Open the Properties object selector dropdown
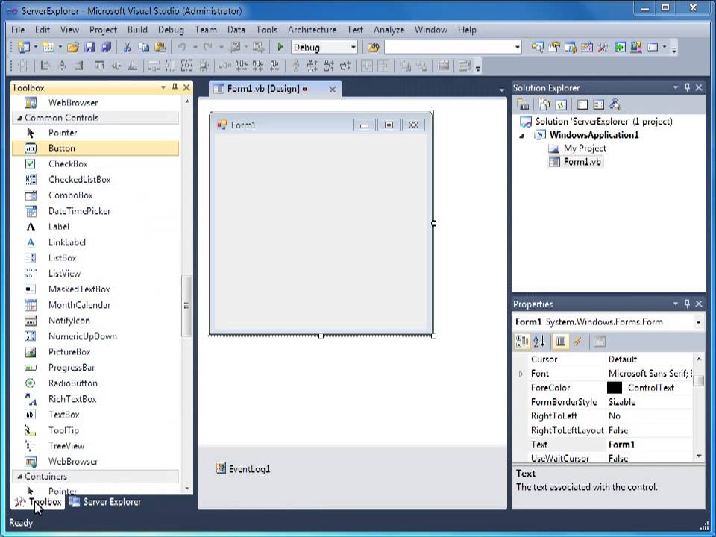The width and height of the screenshot is (716, 537). coord(698,322)
